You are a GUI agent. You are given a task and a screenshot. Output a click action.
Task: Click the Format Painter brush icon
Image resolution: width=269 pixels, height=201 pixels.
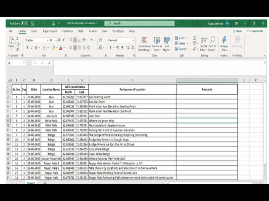point(17,49)
